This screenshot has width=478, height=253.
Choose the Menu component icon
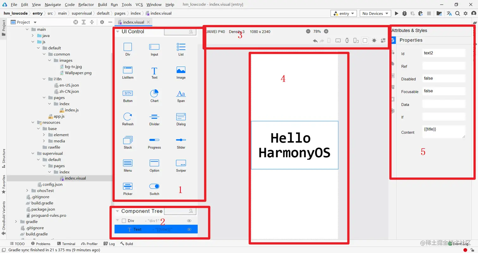click(x=128, y=163)
